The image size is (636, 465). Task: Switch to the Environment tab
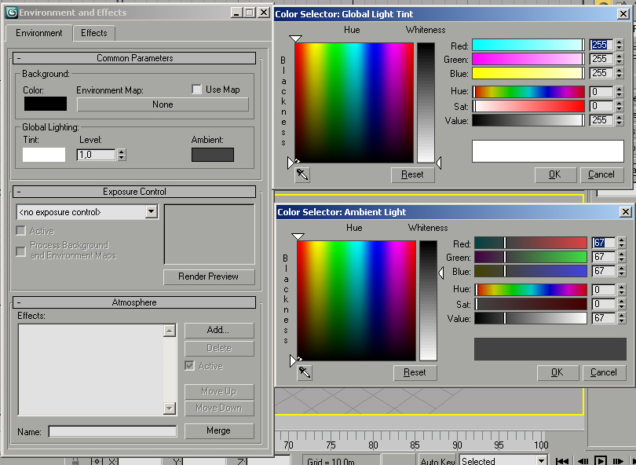(39, 33)
